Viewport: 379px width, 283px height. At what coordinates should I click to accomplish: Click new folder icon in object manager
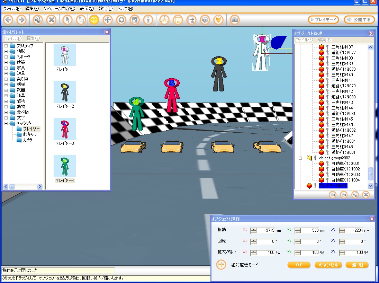[x=333, y=195]
